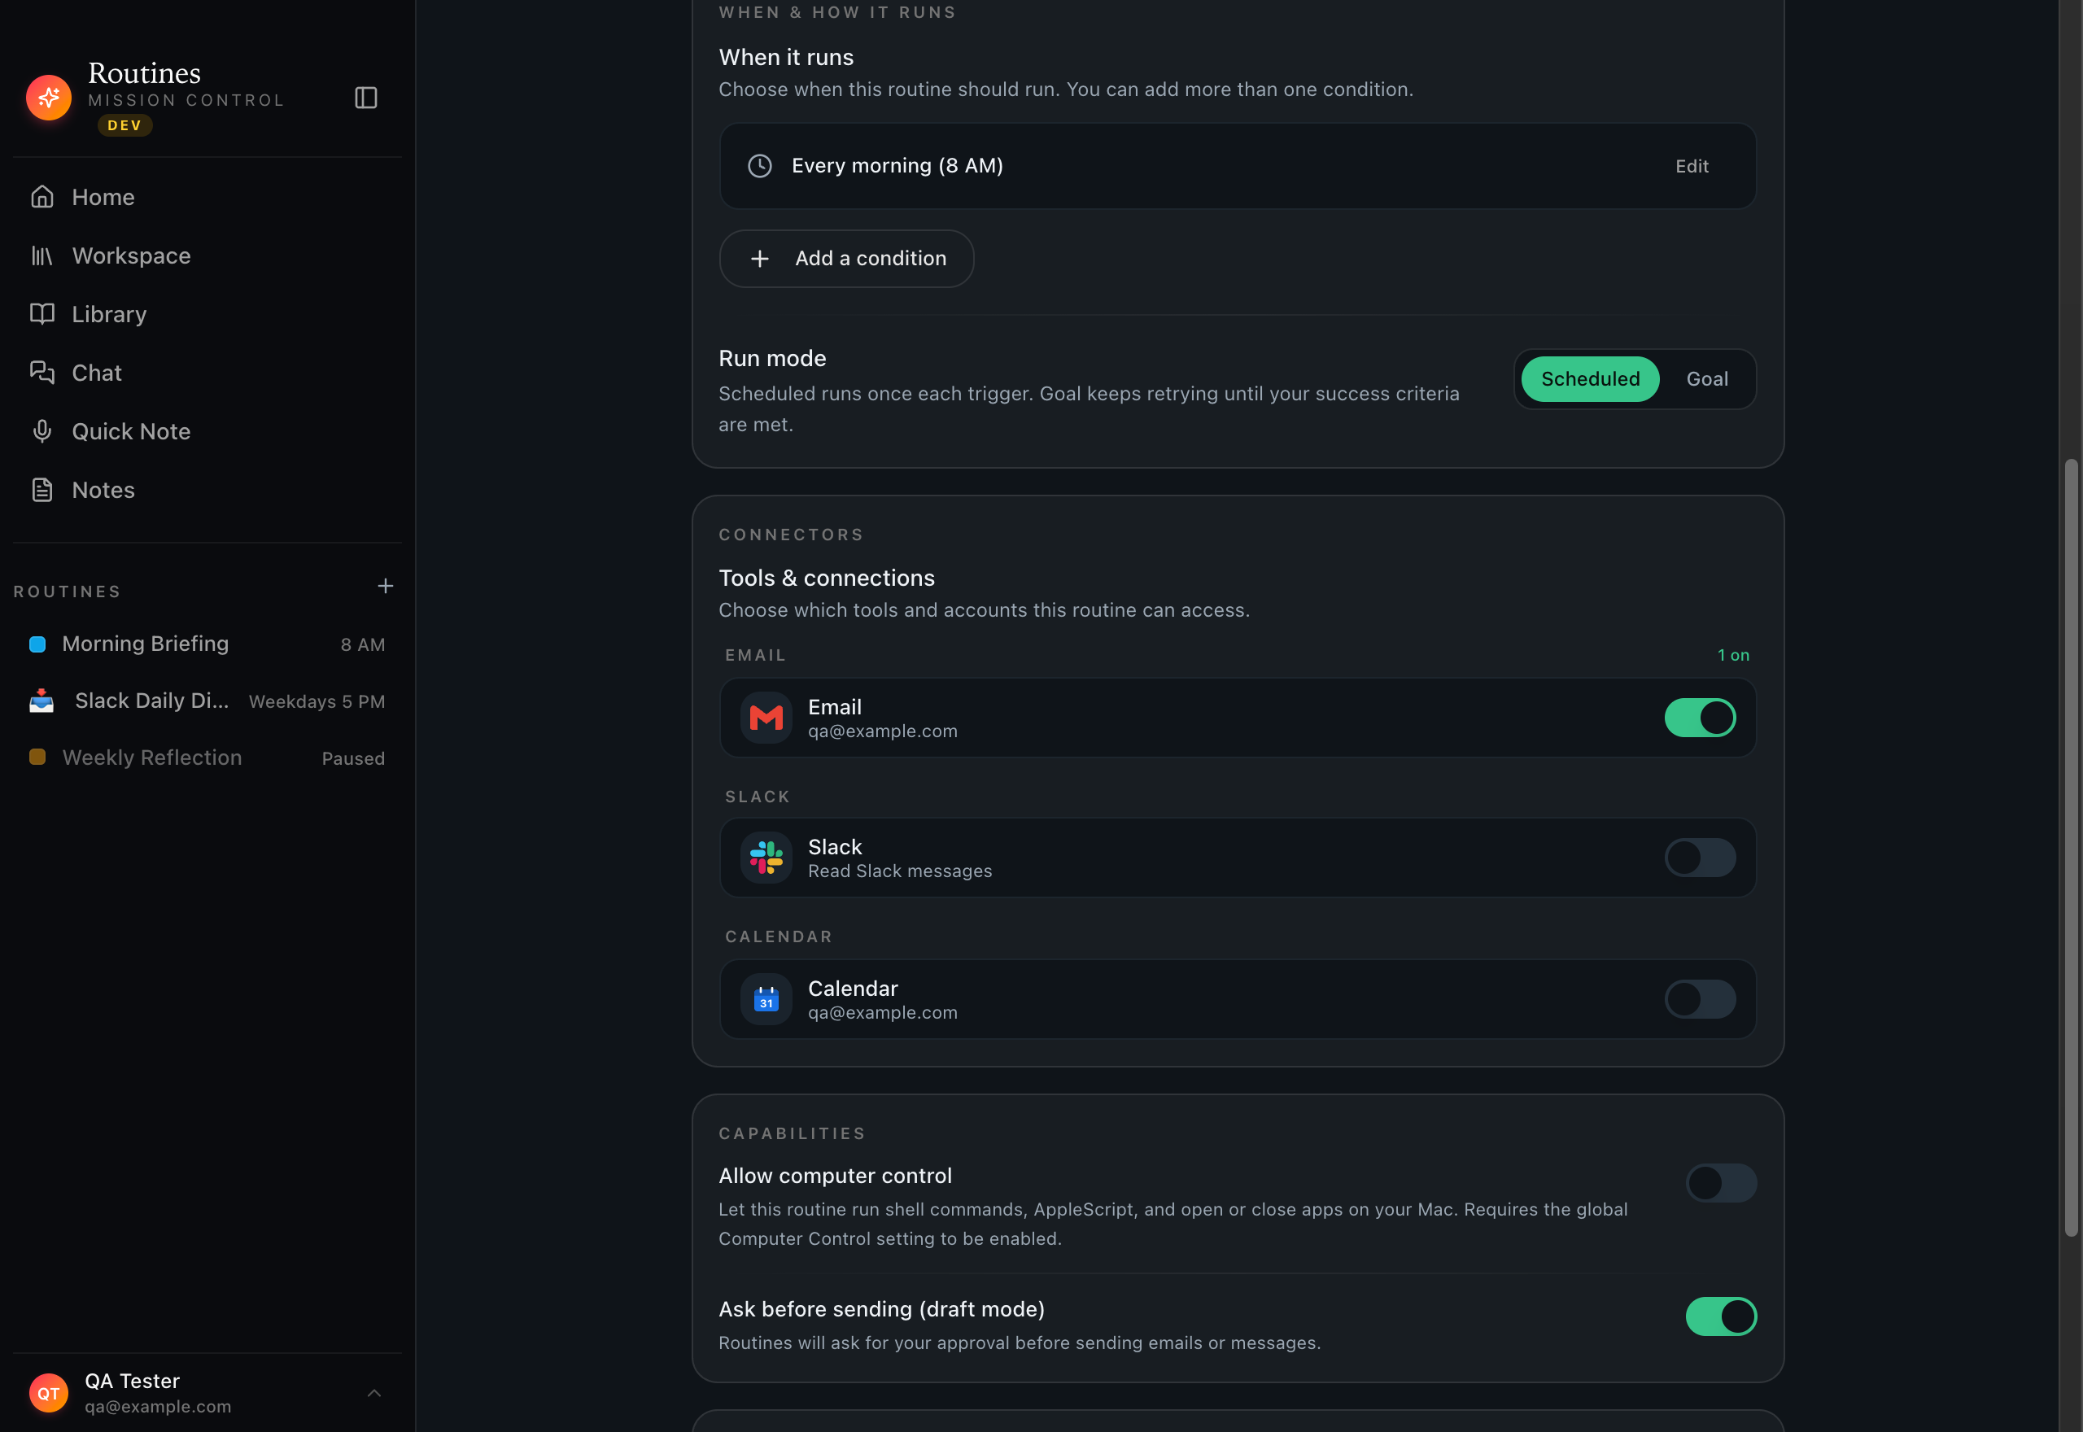Click the 'Paused' status label

353,758
